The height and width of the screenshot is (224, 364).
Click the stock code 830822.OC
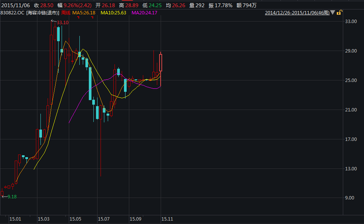12,13
